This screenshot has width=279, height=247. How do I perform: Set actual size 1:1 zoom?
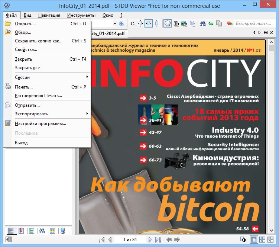click(132, 23)
